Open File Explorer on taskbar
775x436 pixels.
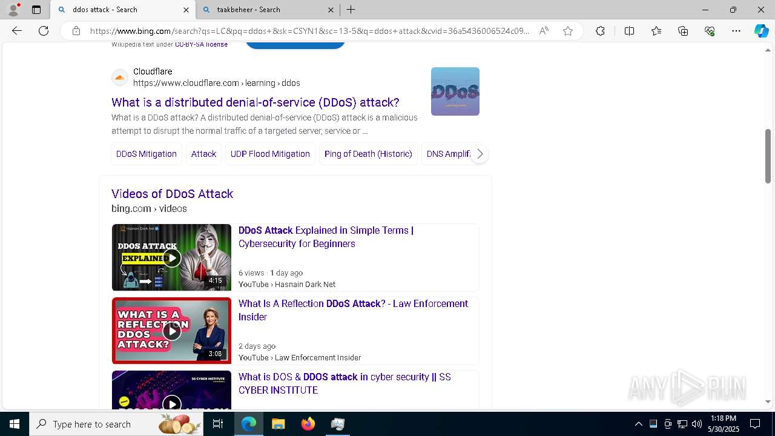279,424
